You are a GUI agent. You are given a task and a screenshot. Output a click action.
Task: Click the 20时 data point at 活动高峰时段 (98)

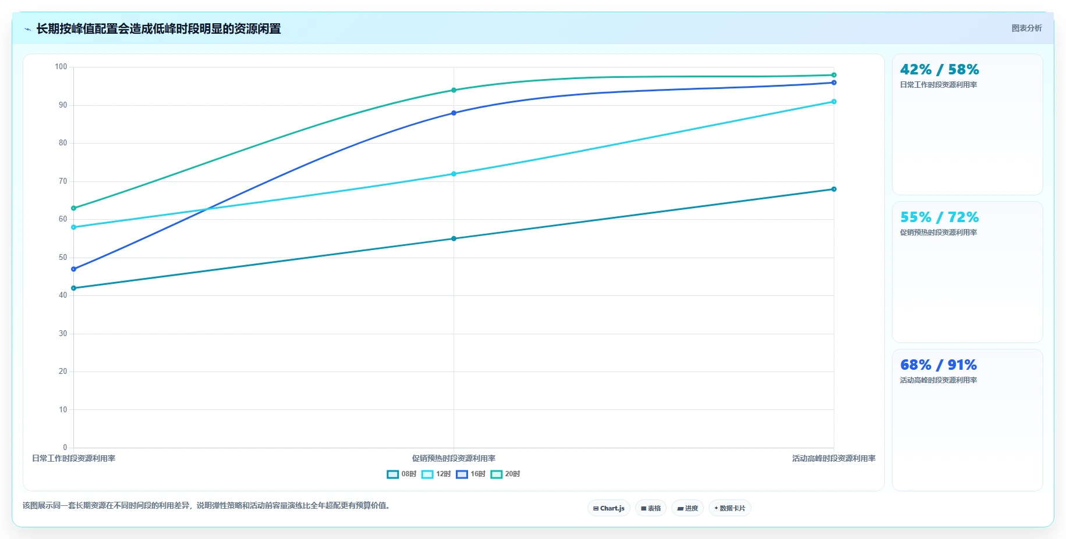[x=834, y=75]
